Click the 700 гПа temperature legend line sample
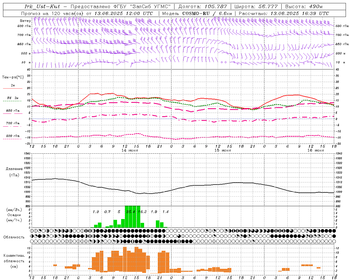 click(x=13, y=126)
